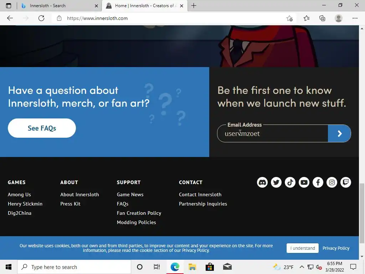Accept cookies with I understand button
Viewport: 365px width, 274px height.
(x=303, y=248)
